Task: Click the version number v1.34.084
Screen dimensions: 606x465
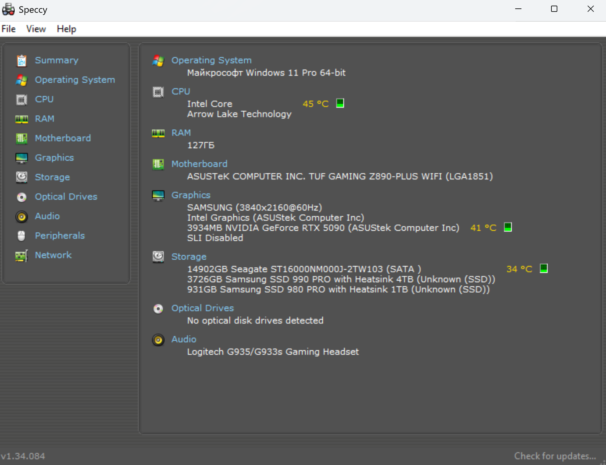Action: [x=23, y=456]
